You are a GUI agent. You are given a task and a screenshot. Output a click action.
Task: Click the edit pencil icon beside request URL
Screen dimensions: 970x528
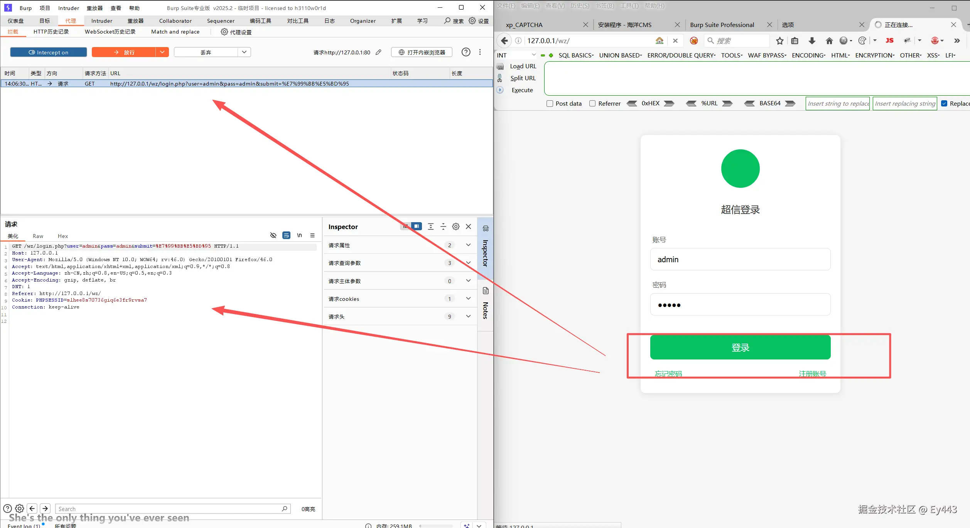click(x=379, y=52)
